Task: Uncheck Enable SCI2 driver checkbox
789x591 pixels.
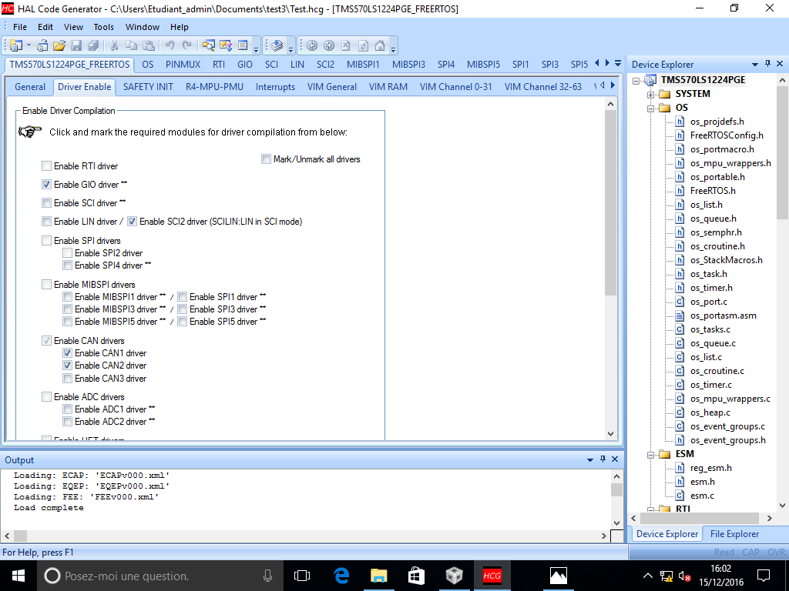Action: coord(133,221)
